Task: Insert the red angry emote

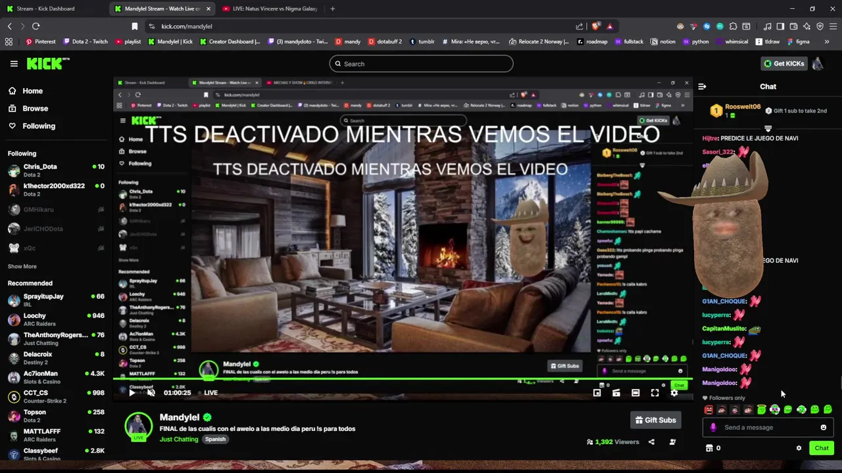Action: 708,410
